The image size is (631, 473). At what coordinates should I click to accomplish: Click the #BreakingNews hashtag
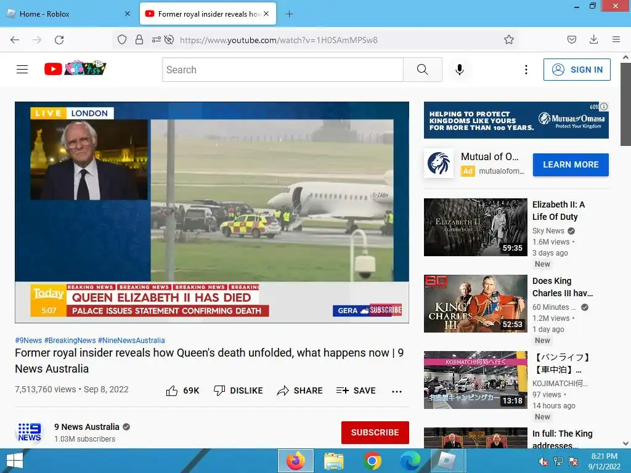pos(70,340)
